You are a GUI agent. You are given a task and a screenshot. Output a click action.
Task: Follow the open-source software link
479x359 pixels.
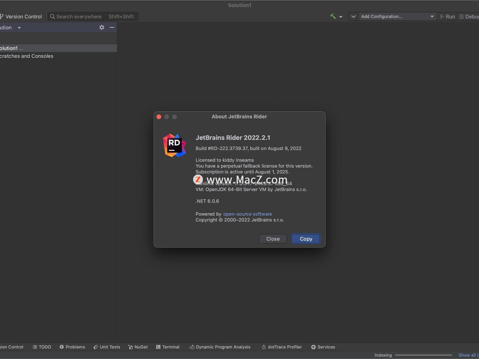(x=247, y=214)
